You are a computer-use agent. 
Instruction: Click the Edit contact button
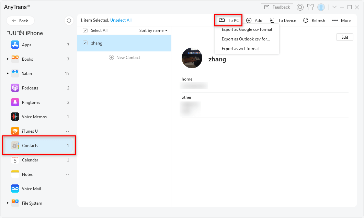(x=344, y=37)
